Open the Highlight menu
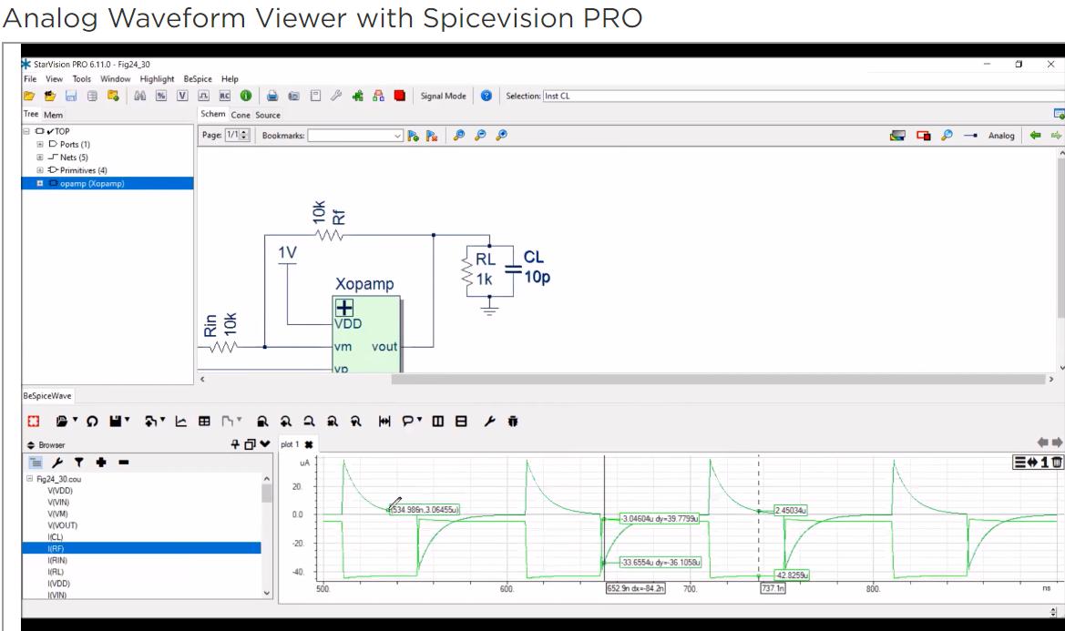This screenshot has height=631, width=1065. coord(157,78)
